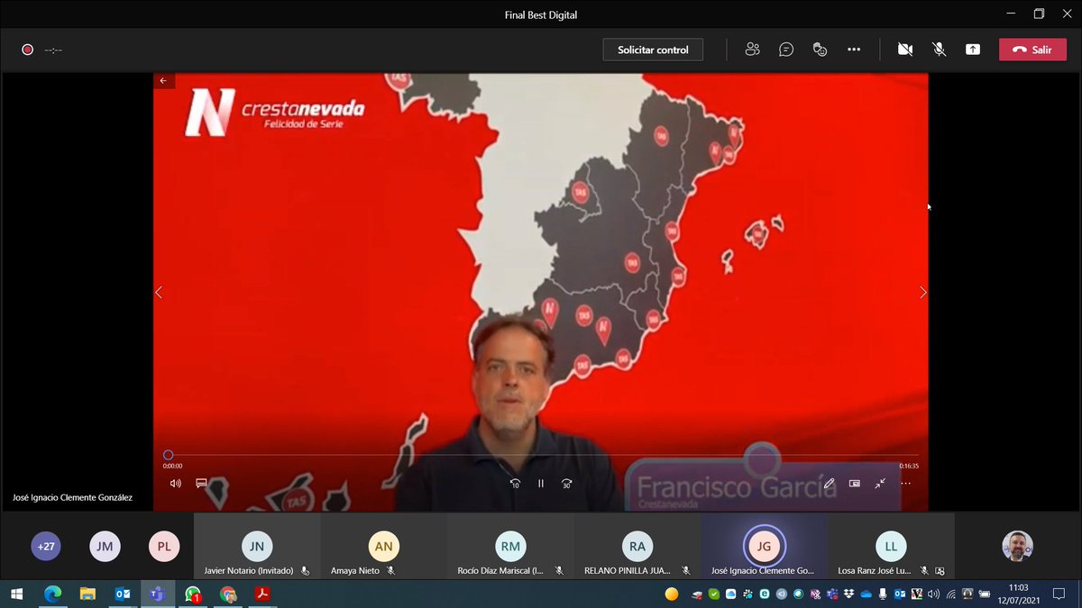Open the Windows notification center
1082x608 pixels.
1059,594
